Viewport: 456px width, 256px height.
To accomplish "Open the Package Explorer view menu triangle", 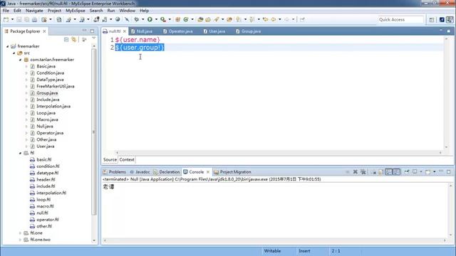I will click(93, 38).
